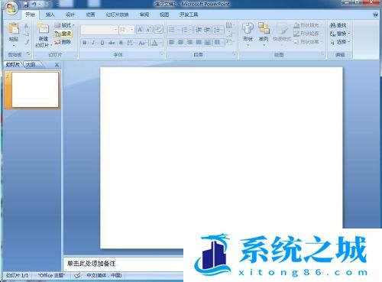Viewport: 382px width, 282px height.
Task: Click the Arrange icon
Action: (264, 28)
